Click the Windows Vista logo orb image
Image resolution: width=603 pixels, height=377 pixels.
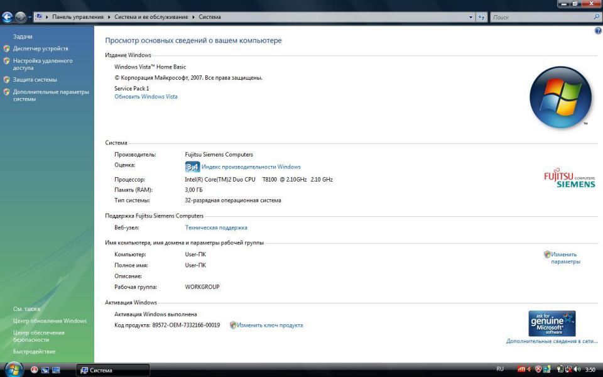[x=560, y=97]
